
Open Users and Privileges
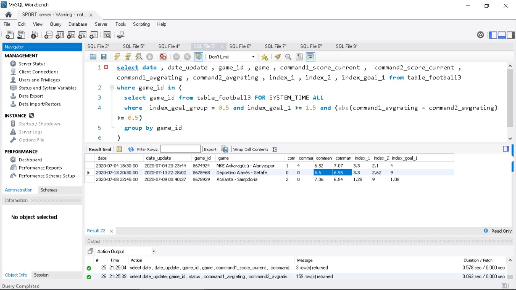(x=40, y=80)
